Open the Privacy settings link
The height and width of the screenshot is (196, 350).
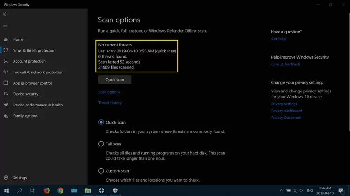point(284,104)
